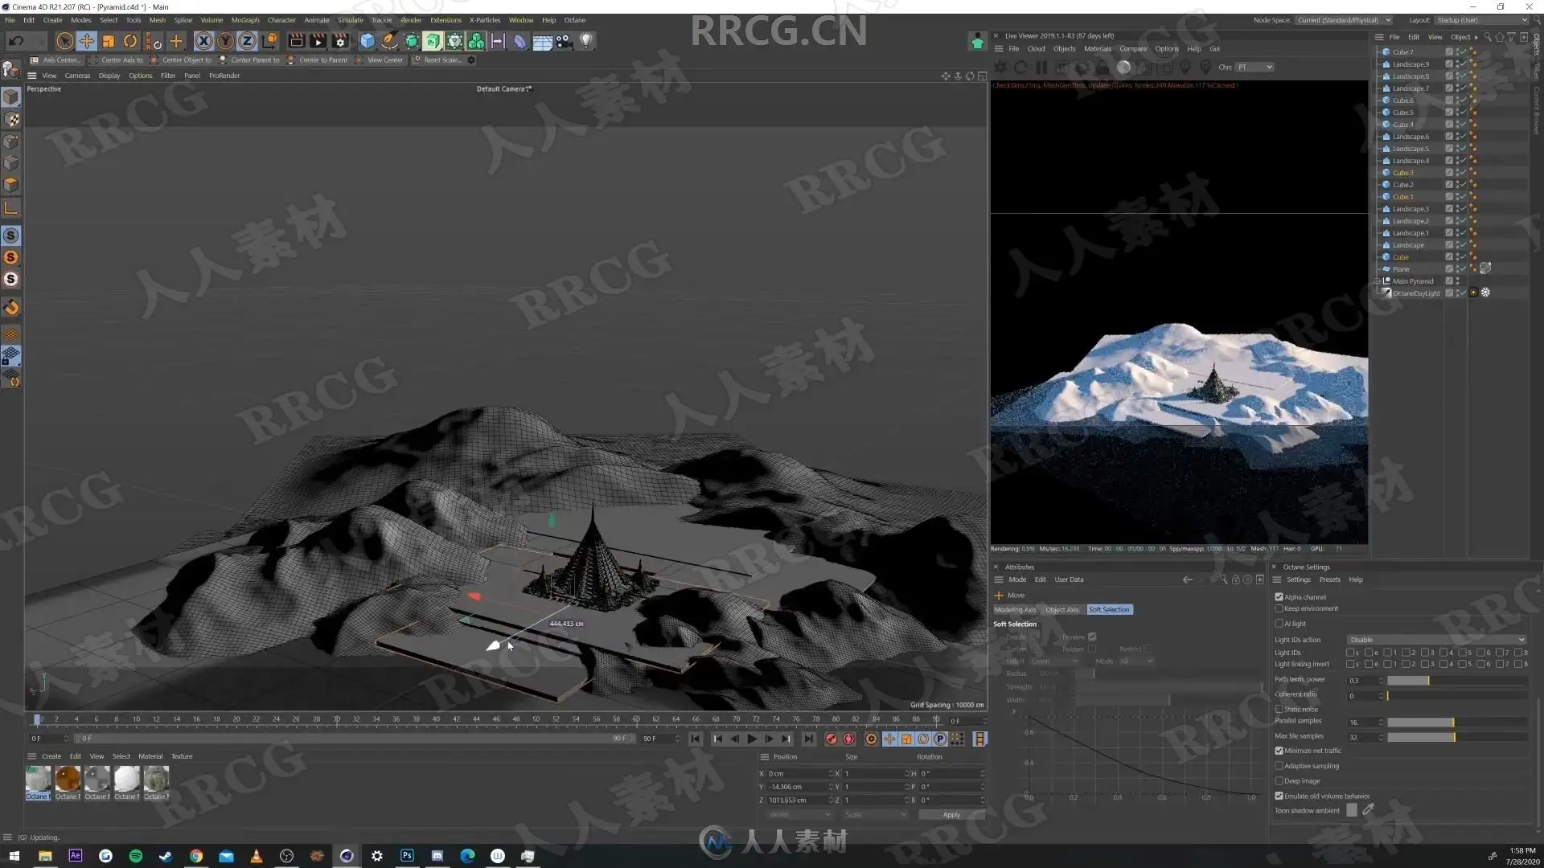Open the Node Space dropdown
This screenshot has height=868, width=1544.
tap(1343, 20)
